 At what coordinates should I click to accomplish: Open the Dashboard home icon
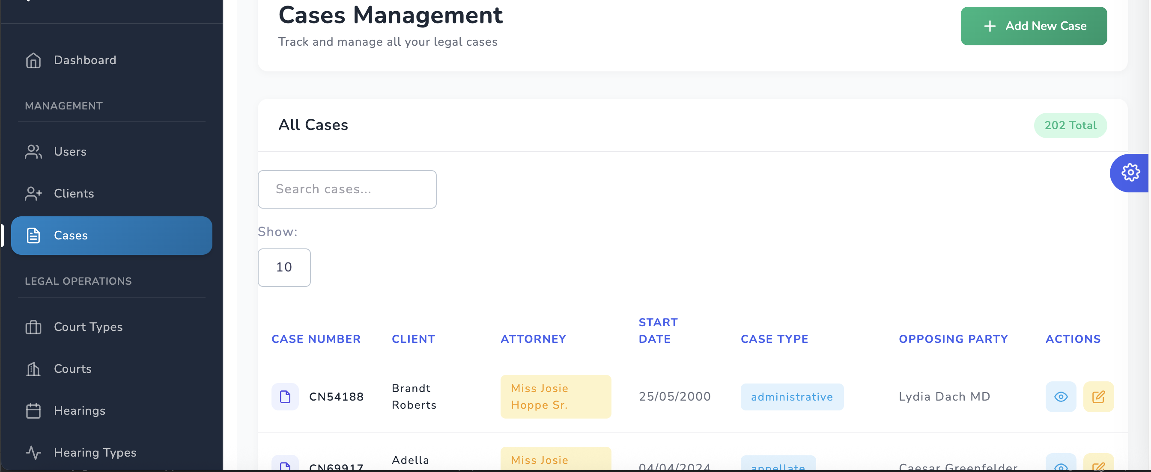coord(33,60)
